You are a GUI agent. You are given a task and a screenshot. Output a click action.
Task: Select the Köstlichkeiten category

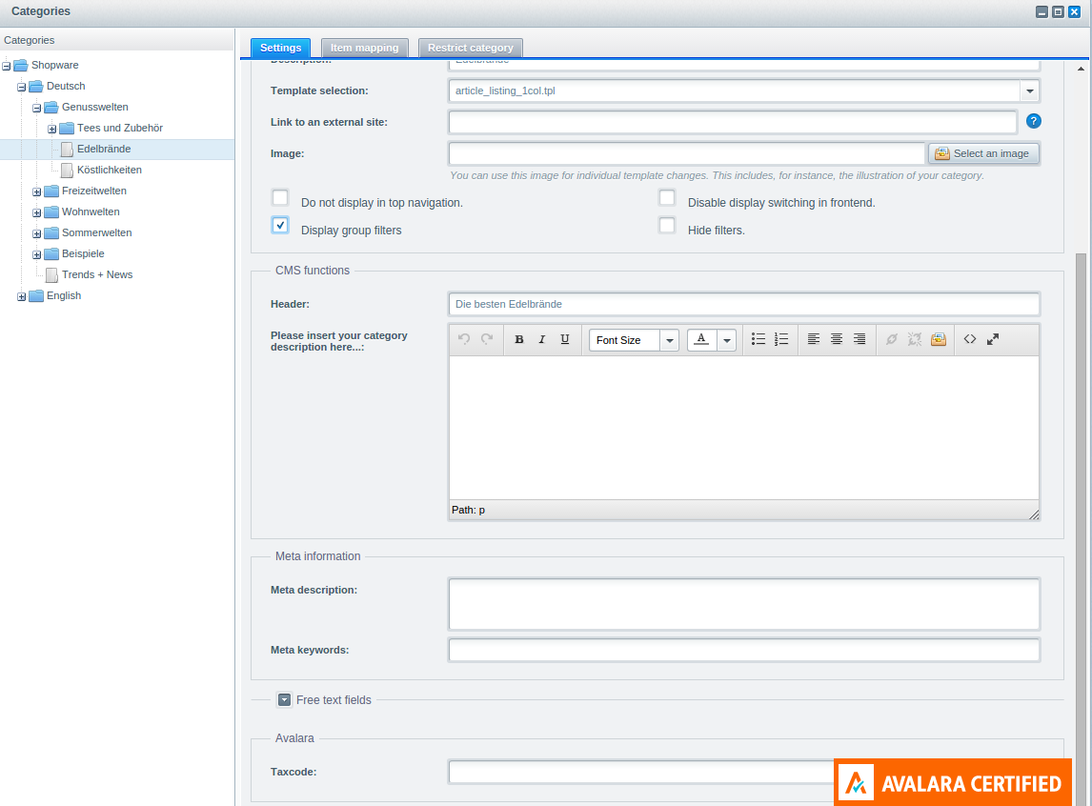point(110,170)
